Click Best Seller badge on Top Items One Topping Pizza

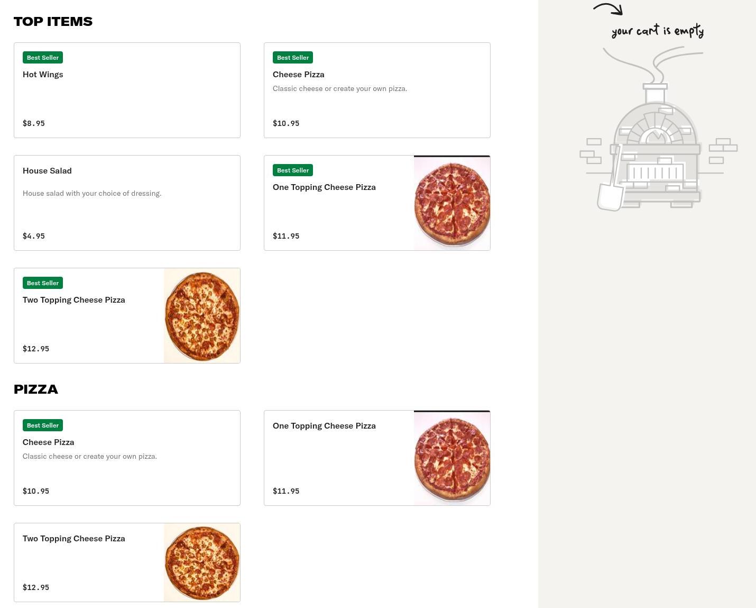293,170
